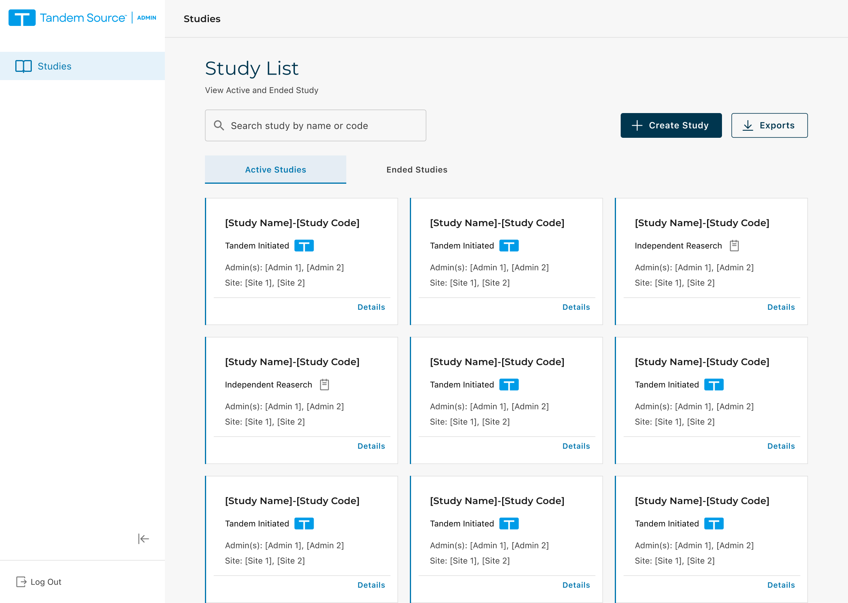
Task: Open Details of the middle card in second row
Action: click(576, 446)
